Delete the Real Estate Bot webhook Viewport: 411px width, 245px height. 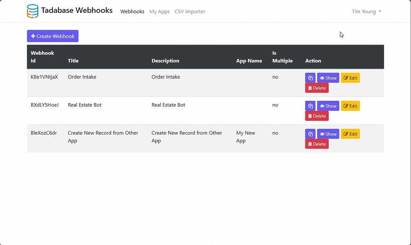point(317,116)
